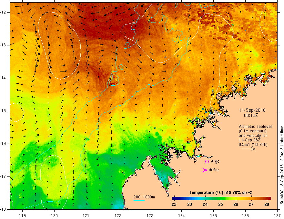Click latitude axis label -15

tap(3, 111)
